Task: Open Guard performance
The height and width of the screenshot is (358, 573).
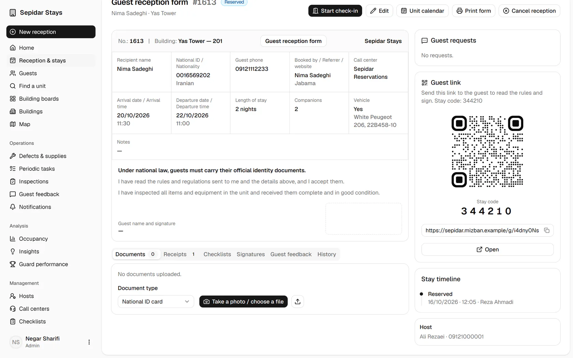Action: (x=51, y=264)
